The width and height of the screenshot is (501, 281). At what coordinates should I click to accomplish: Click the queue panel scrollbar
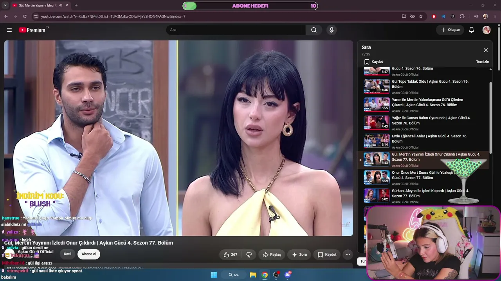point(490,117)
